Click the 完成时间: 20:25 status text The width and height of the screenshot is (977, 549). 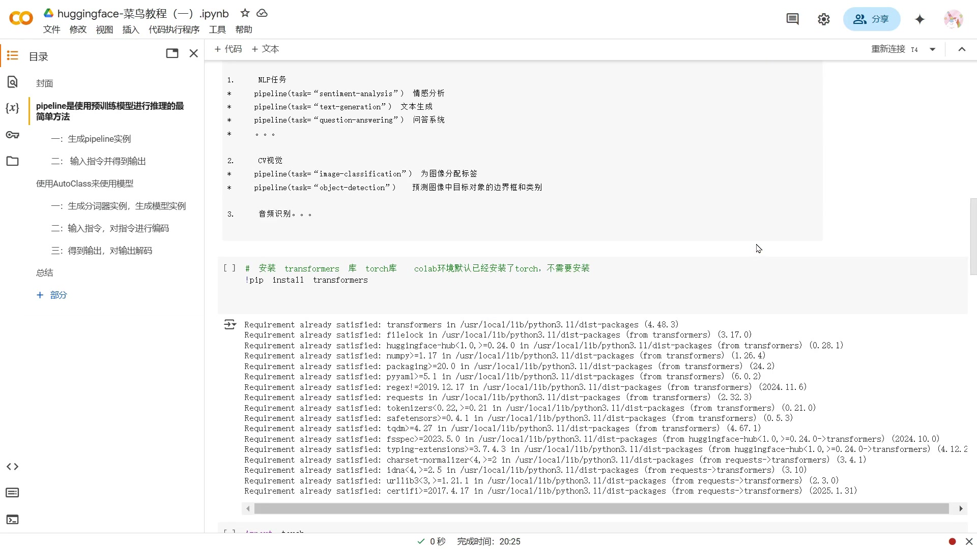click(489, 541)
